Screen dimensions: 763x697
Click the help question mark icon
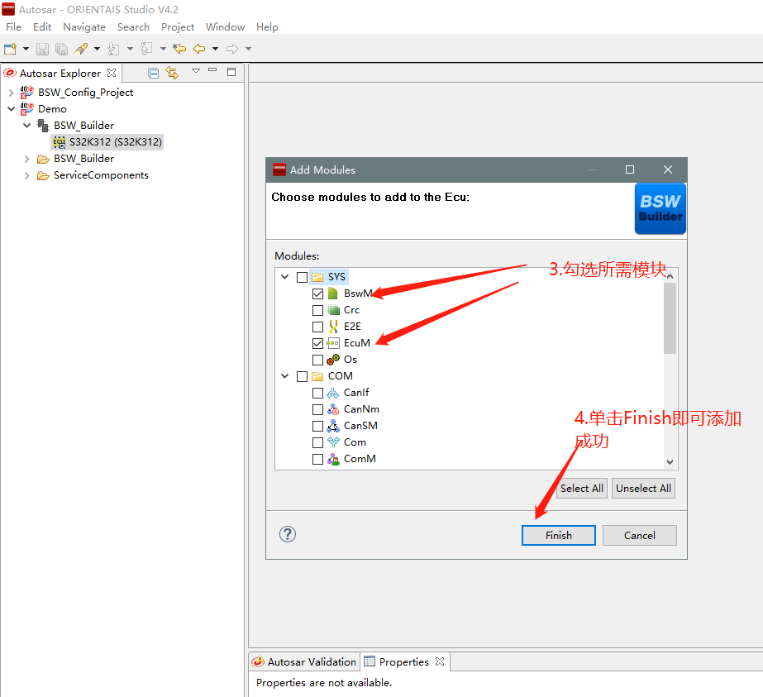click(x=287, y=534)
